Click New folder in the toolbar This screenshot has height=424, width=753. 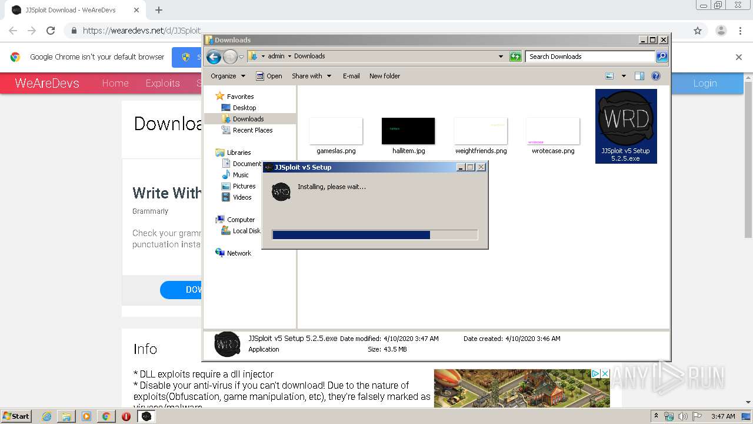pyautogui.click(x=385, y=76)
